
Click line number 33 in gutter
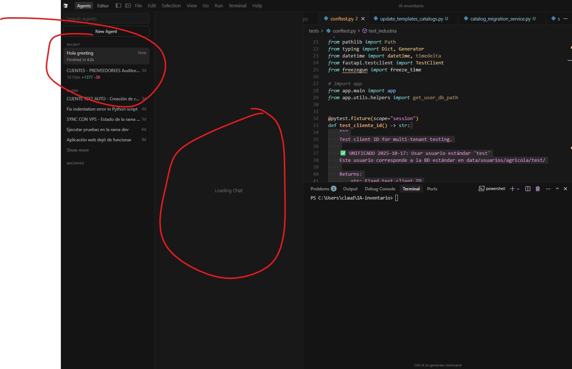316,126
